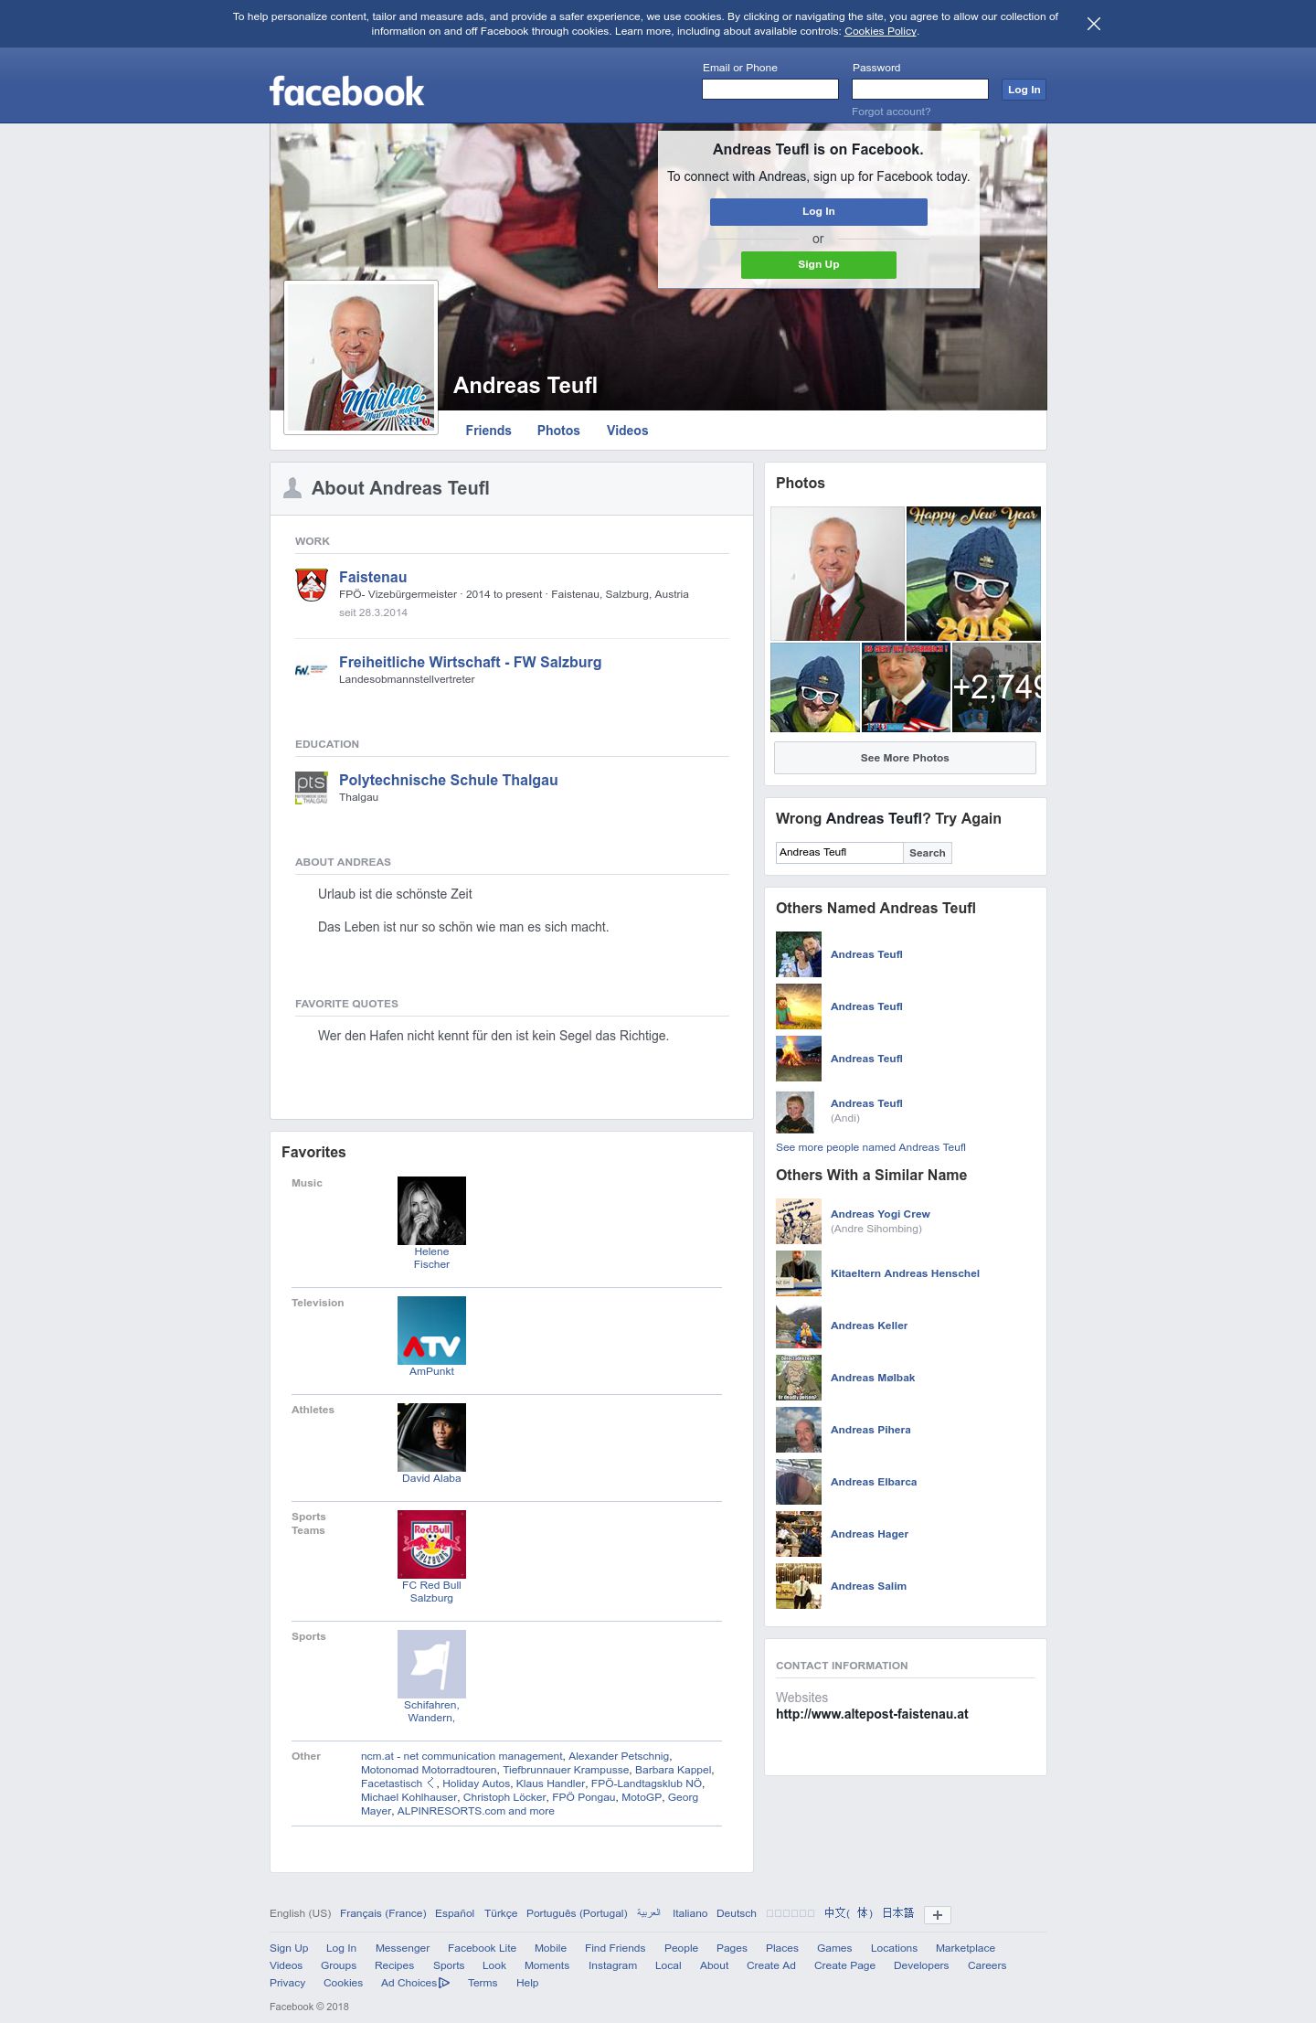Click Andreas Yogi Crew avatar

tap(799, 1221)
